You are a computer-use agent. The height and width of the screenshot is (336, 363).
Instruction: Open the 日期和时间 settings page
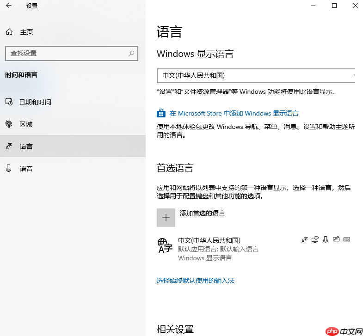point(73,102)
